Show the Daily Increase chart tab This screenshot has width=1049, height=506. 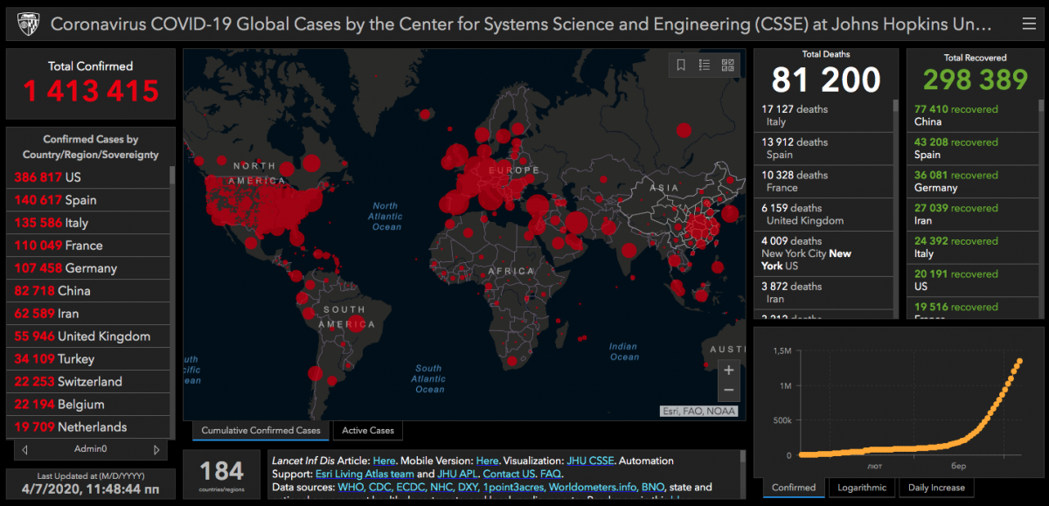point(937,488)
